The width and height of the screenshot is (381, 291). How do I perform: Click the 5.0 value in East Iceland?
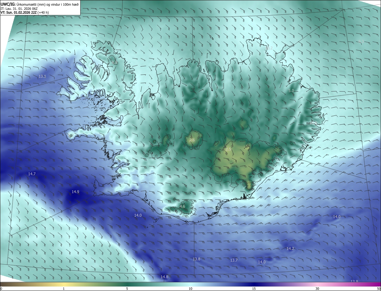click(291, 90)
